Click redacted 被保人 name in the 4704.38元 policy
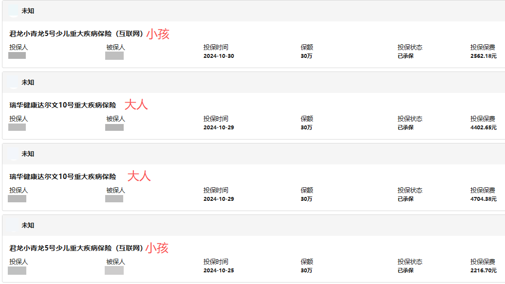Screen dimensions: 505x284 pos(114,199)
